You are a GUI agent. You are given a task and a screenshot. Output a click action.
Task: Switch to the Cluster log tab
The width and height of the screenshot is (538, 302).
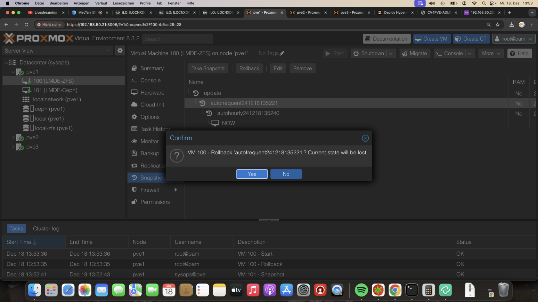46,228
